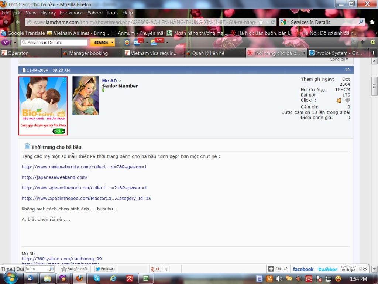Viewport: 378px width, 284px height.
Task: Launch Excel from the Windows taskbar
Action: 146,278
